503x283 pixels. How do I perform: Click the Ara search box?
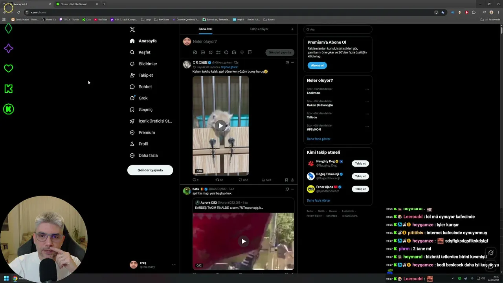338,29
